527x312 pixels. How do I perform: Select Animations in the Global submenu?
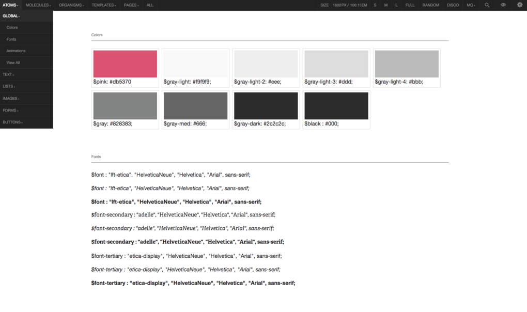(x=16, y=51)
